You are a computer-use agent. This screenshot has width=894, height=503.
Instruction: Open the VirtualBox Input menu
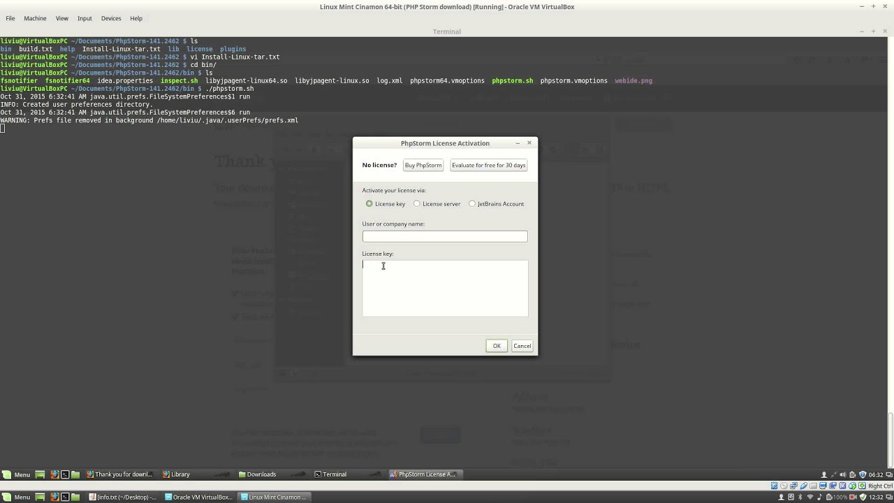click(85, 18)
